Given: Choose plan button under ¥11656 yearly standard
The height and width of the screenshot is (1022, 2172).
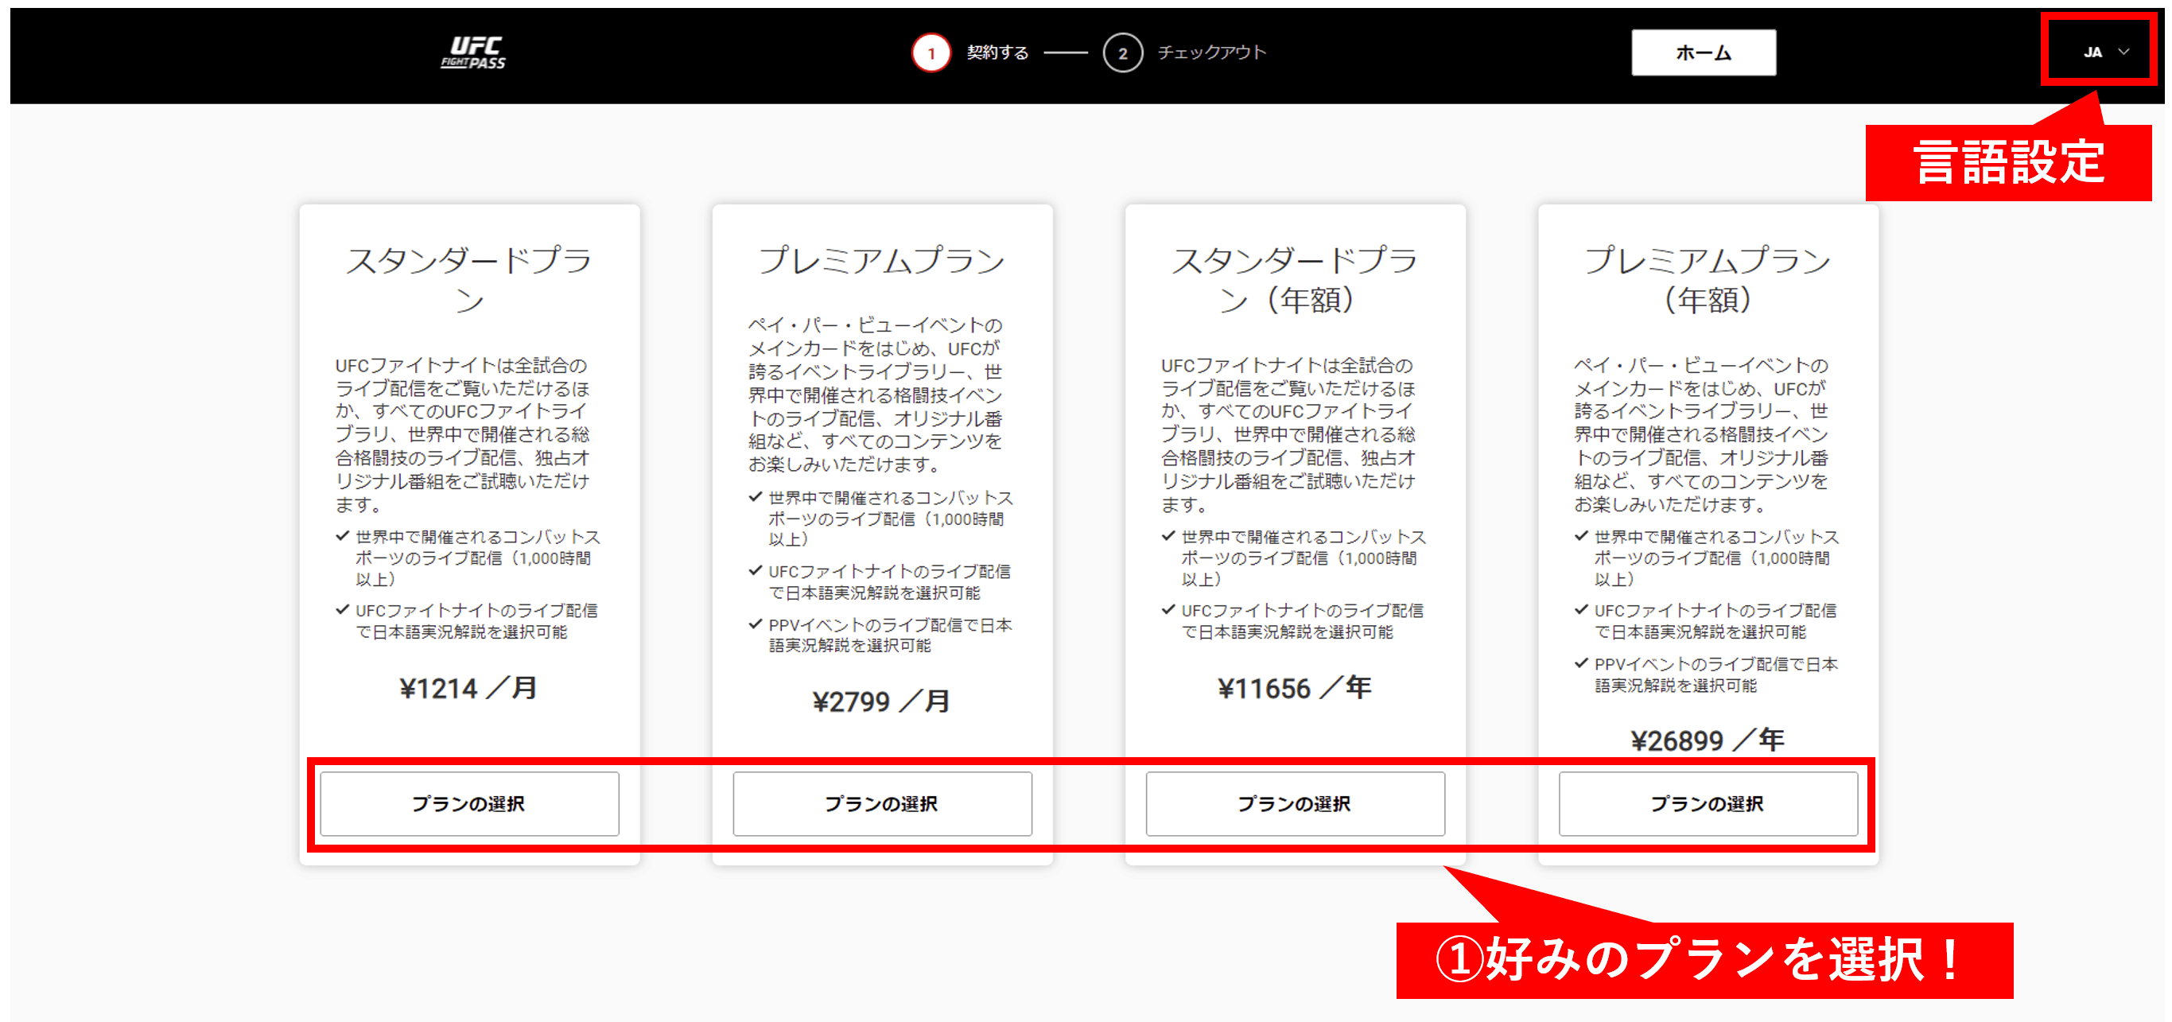Looking at the screenshot, I should tap(1295, 803).
